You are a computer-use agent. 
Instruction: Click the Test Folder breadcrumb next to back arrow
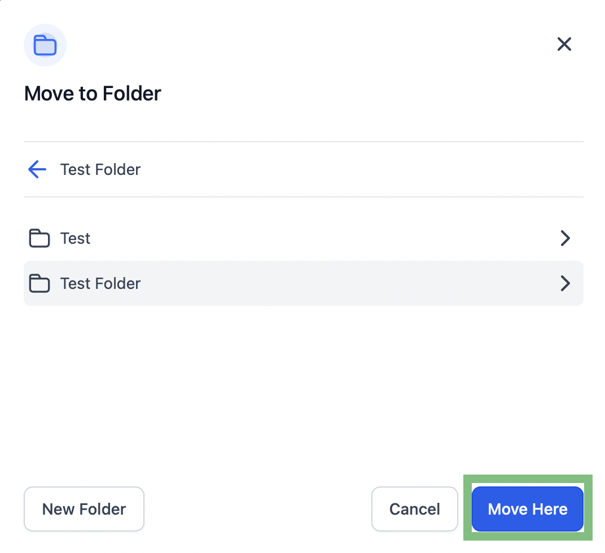[100, 170]
